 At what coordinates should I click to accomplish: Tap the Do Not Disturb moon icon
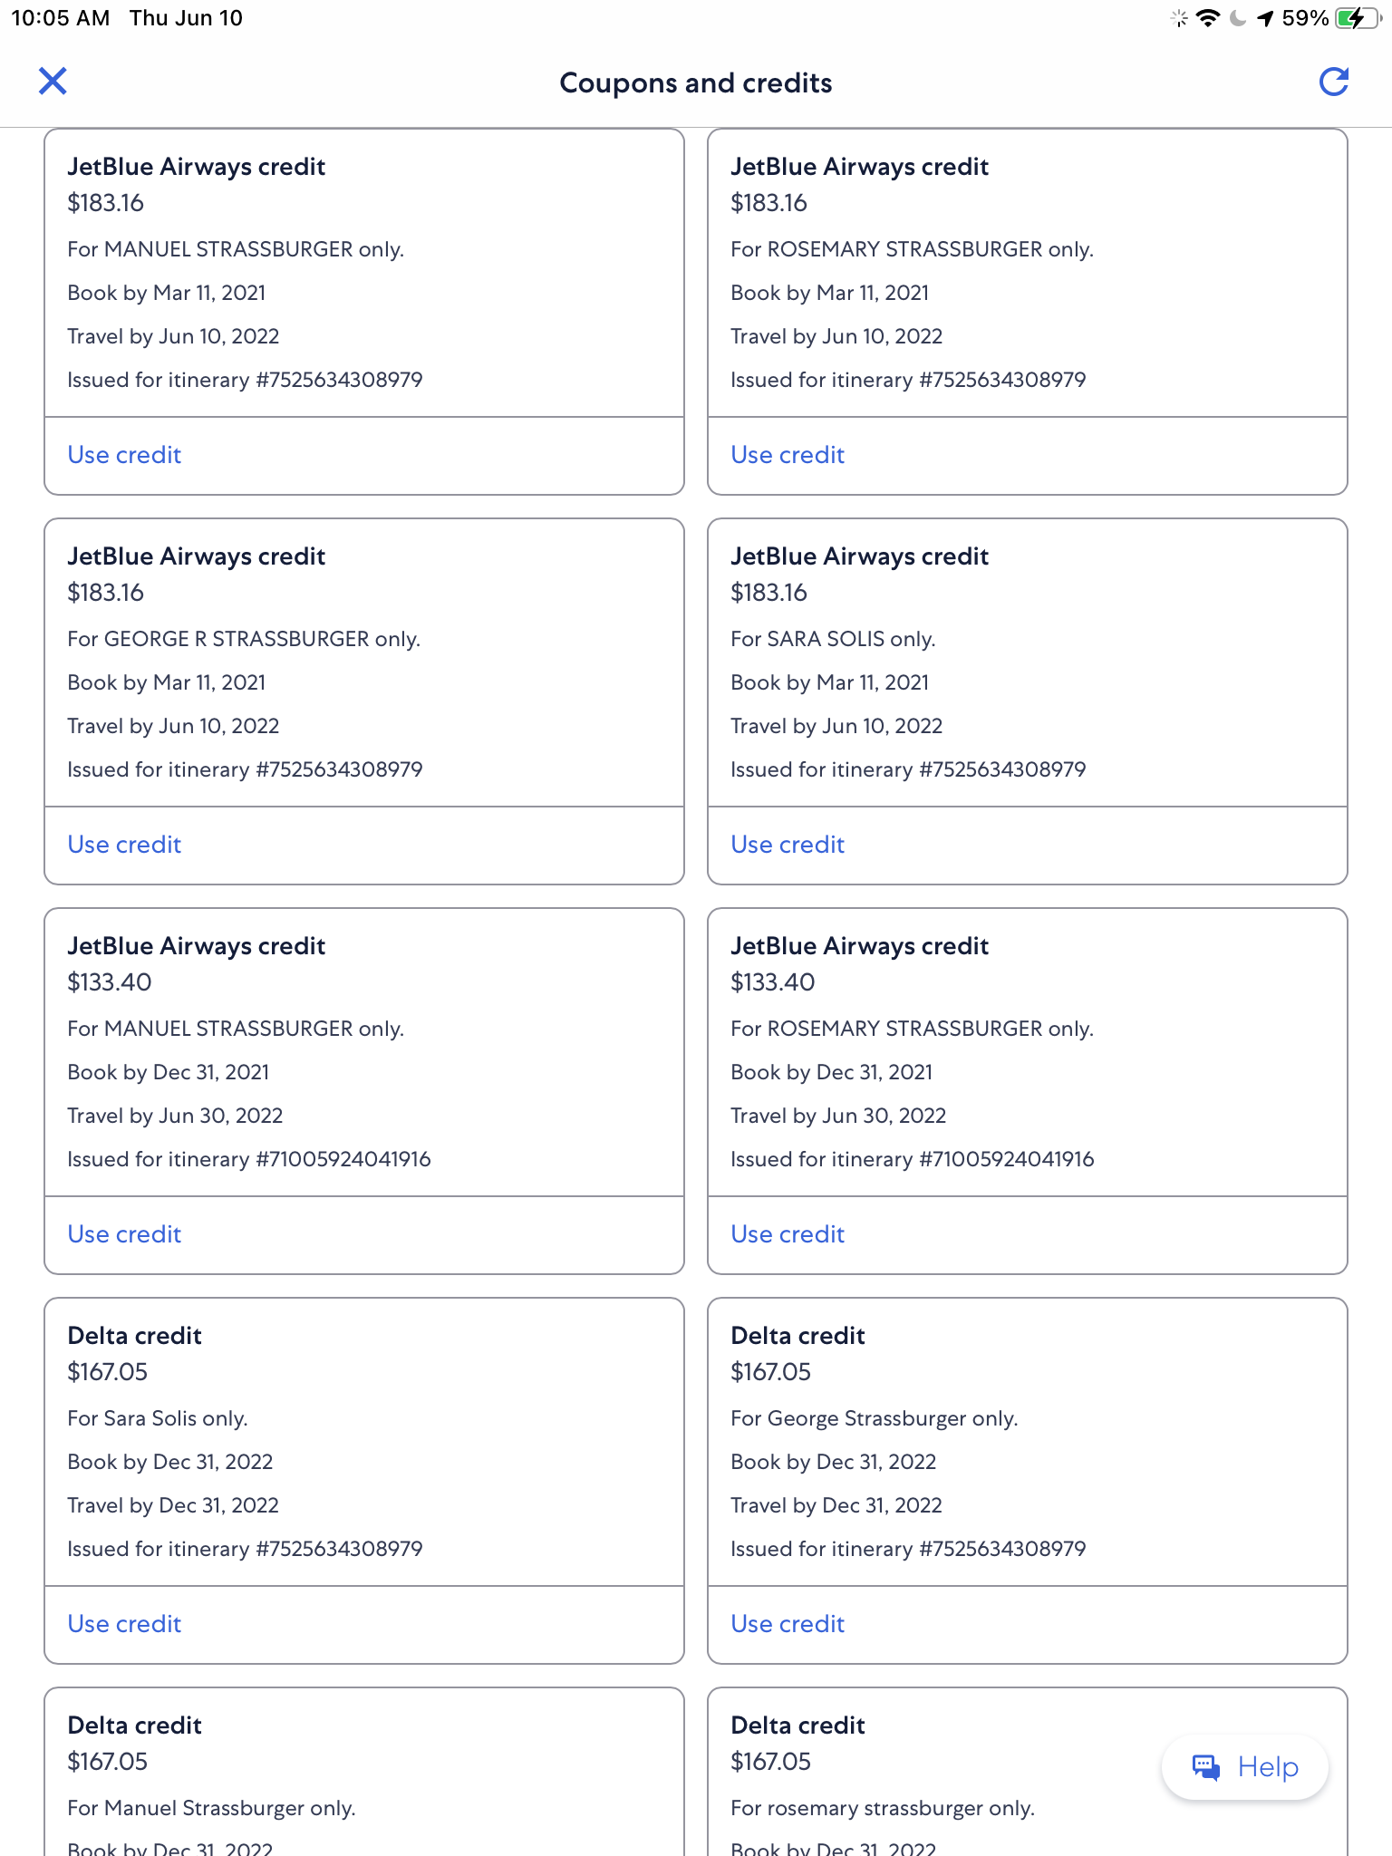click(1237, 18)
